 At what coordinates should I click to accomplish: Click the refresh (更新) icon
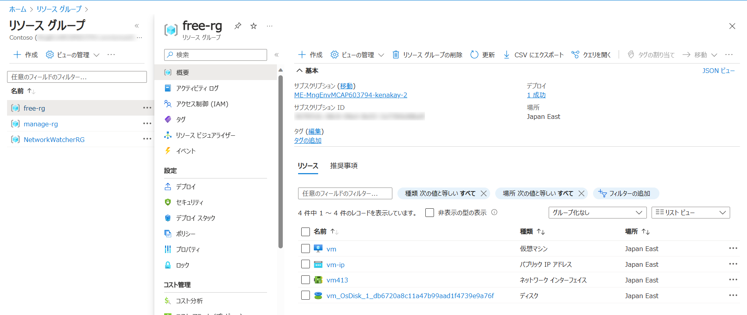[x=474, y=55]
